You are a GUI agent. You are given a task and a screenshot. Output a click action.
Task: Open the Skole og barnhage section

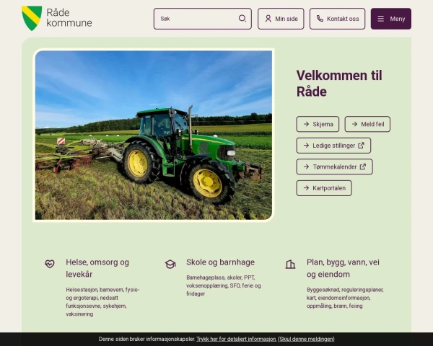pos(220,262)
